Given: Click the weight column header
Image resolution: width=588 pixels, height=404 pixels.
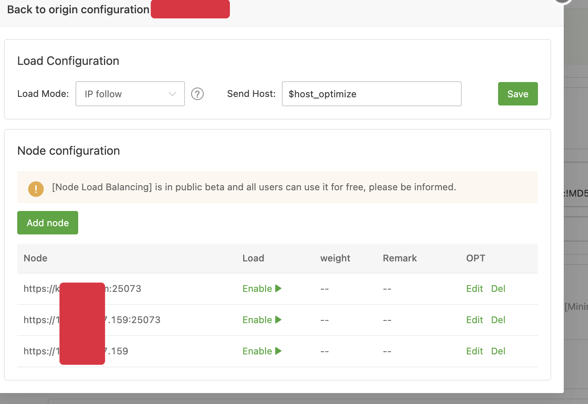Looking at the screenshot, I should (335, 258).
